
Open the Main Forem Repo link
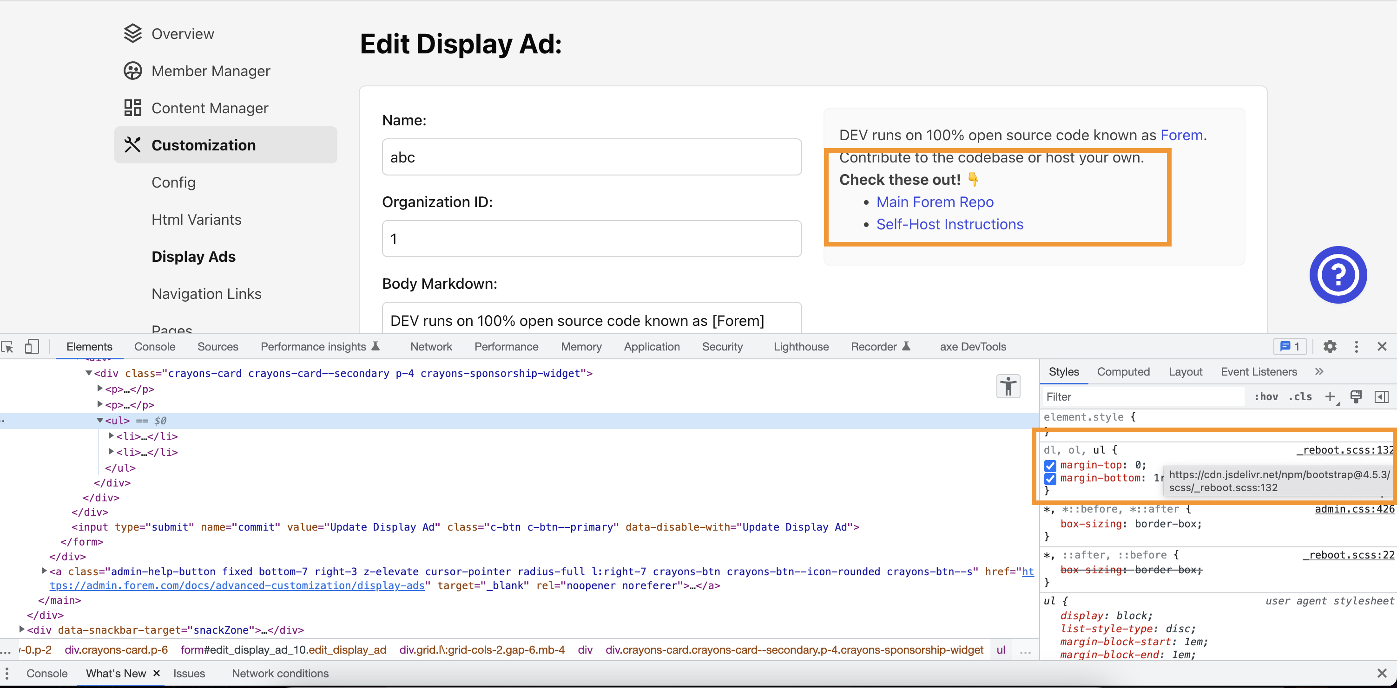(x=935, y=202)
